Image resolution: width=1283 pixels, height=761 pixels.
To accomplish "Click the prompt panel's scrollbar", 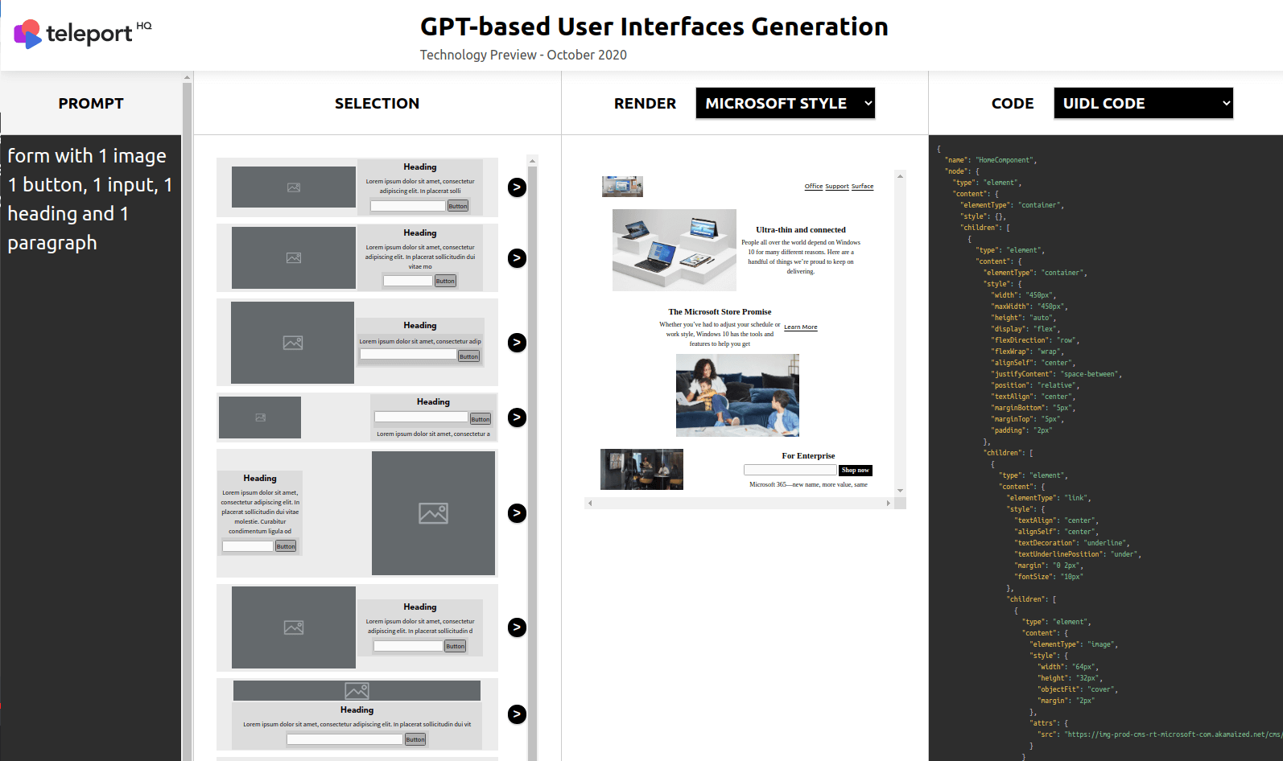I will tap(187, 416).
